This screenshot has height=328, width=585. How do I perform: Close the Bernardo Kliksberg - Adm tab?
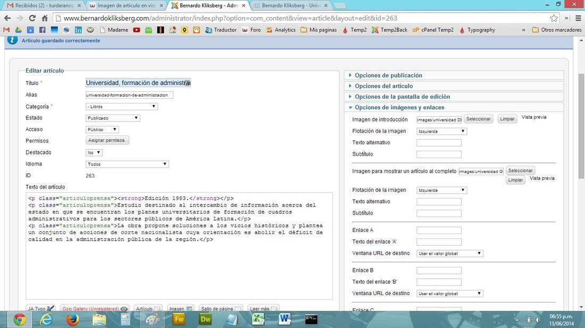243,6
